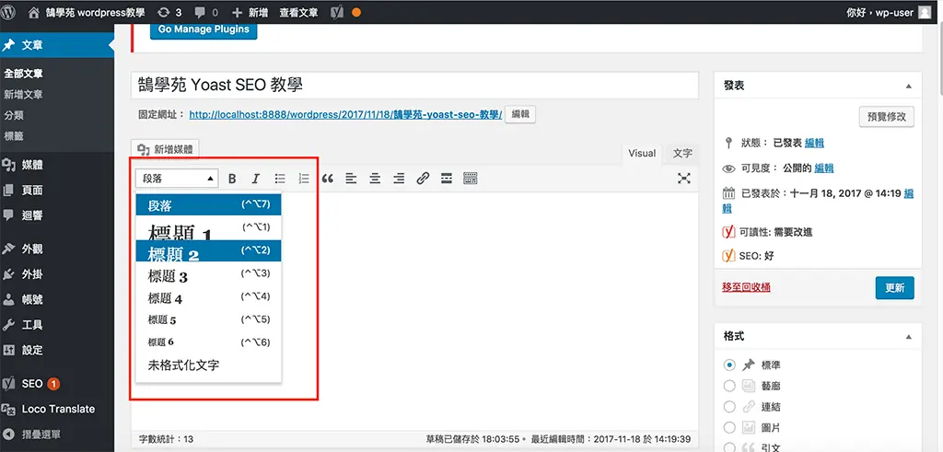Click 查看文章 in admin bar
The width and height of the screenshot is (943, 452).
pos(299,12)
